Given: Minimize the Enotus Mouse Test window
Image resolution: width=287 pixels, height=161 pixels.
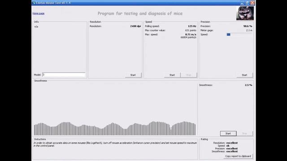Looking at the screenshot, I should [242, 3].
